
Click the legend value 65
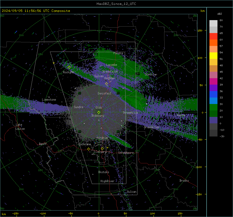[x=221, y=33]
